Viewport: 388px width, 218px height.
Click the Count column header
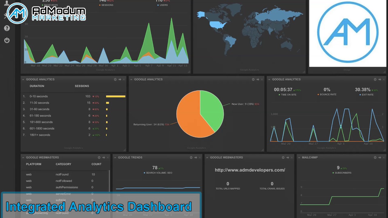click(96, 164)
